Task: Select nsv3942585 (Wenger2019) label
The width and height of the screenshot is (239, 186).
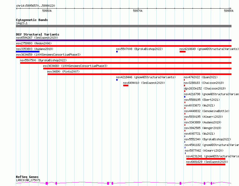Action: click(x=203, y=128)
